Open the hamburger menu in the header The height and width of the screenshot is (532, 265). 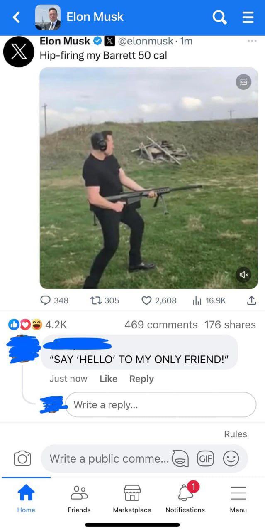tap(248, 17)
